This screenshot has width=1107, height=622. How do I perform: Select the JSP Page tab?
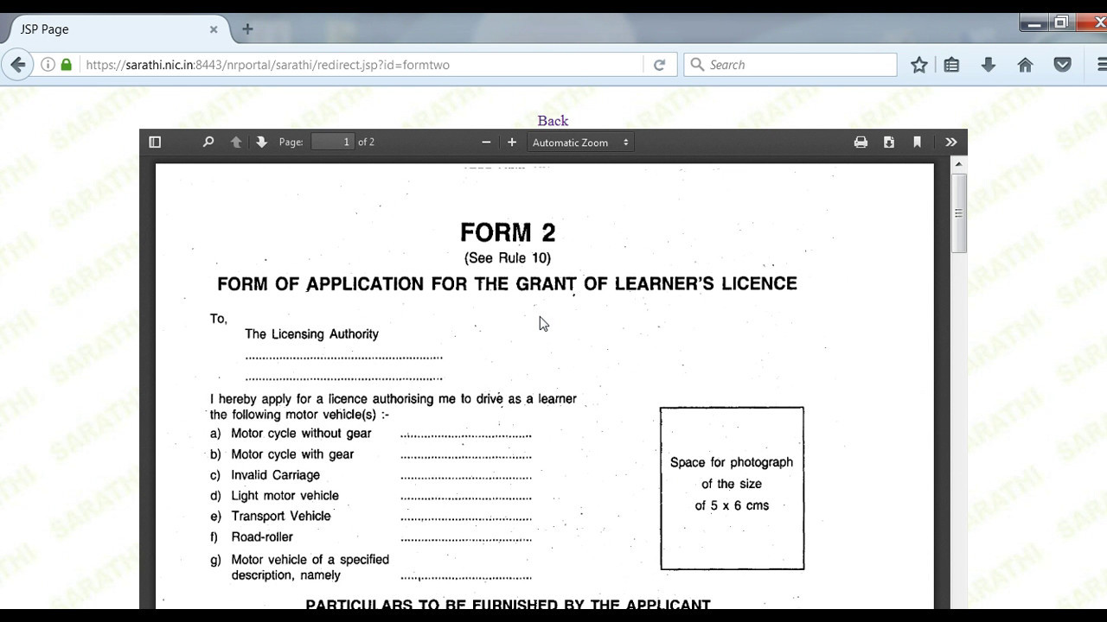click(x=117, y=29)
